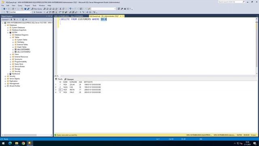Open the Window menu
The height and width of the screenshot is (146, 259).
[42, 5]
